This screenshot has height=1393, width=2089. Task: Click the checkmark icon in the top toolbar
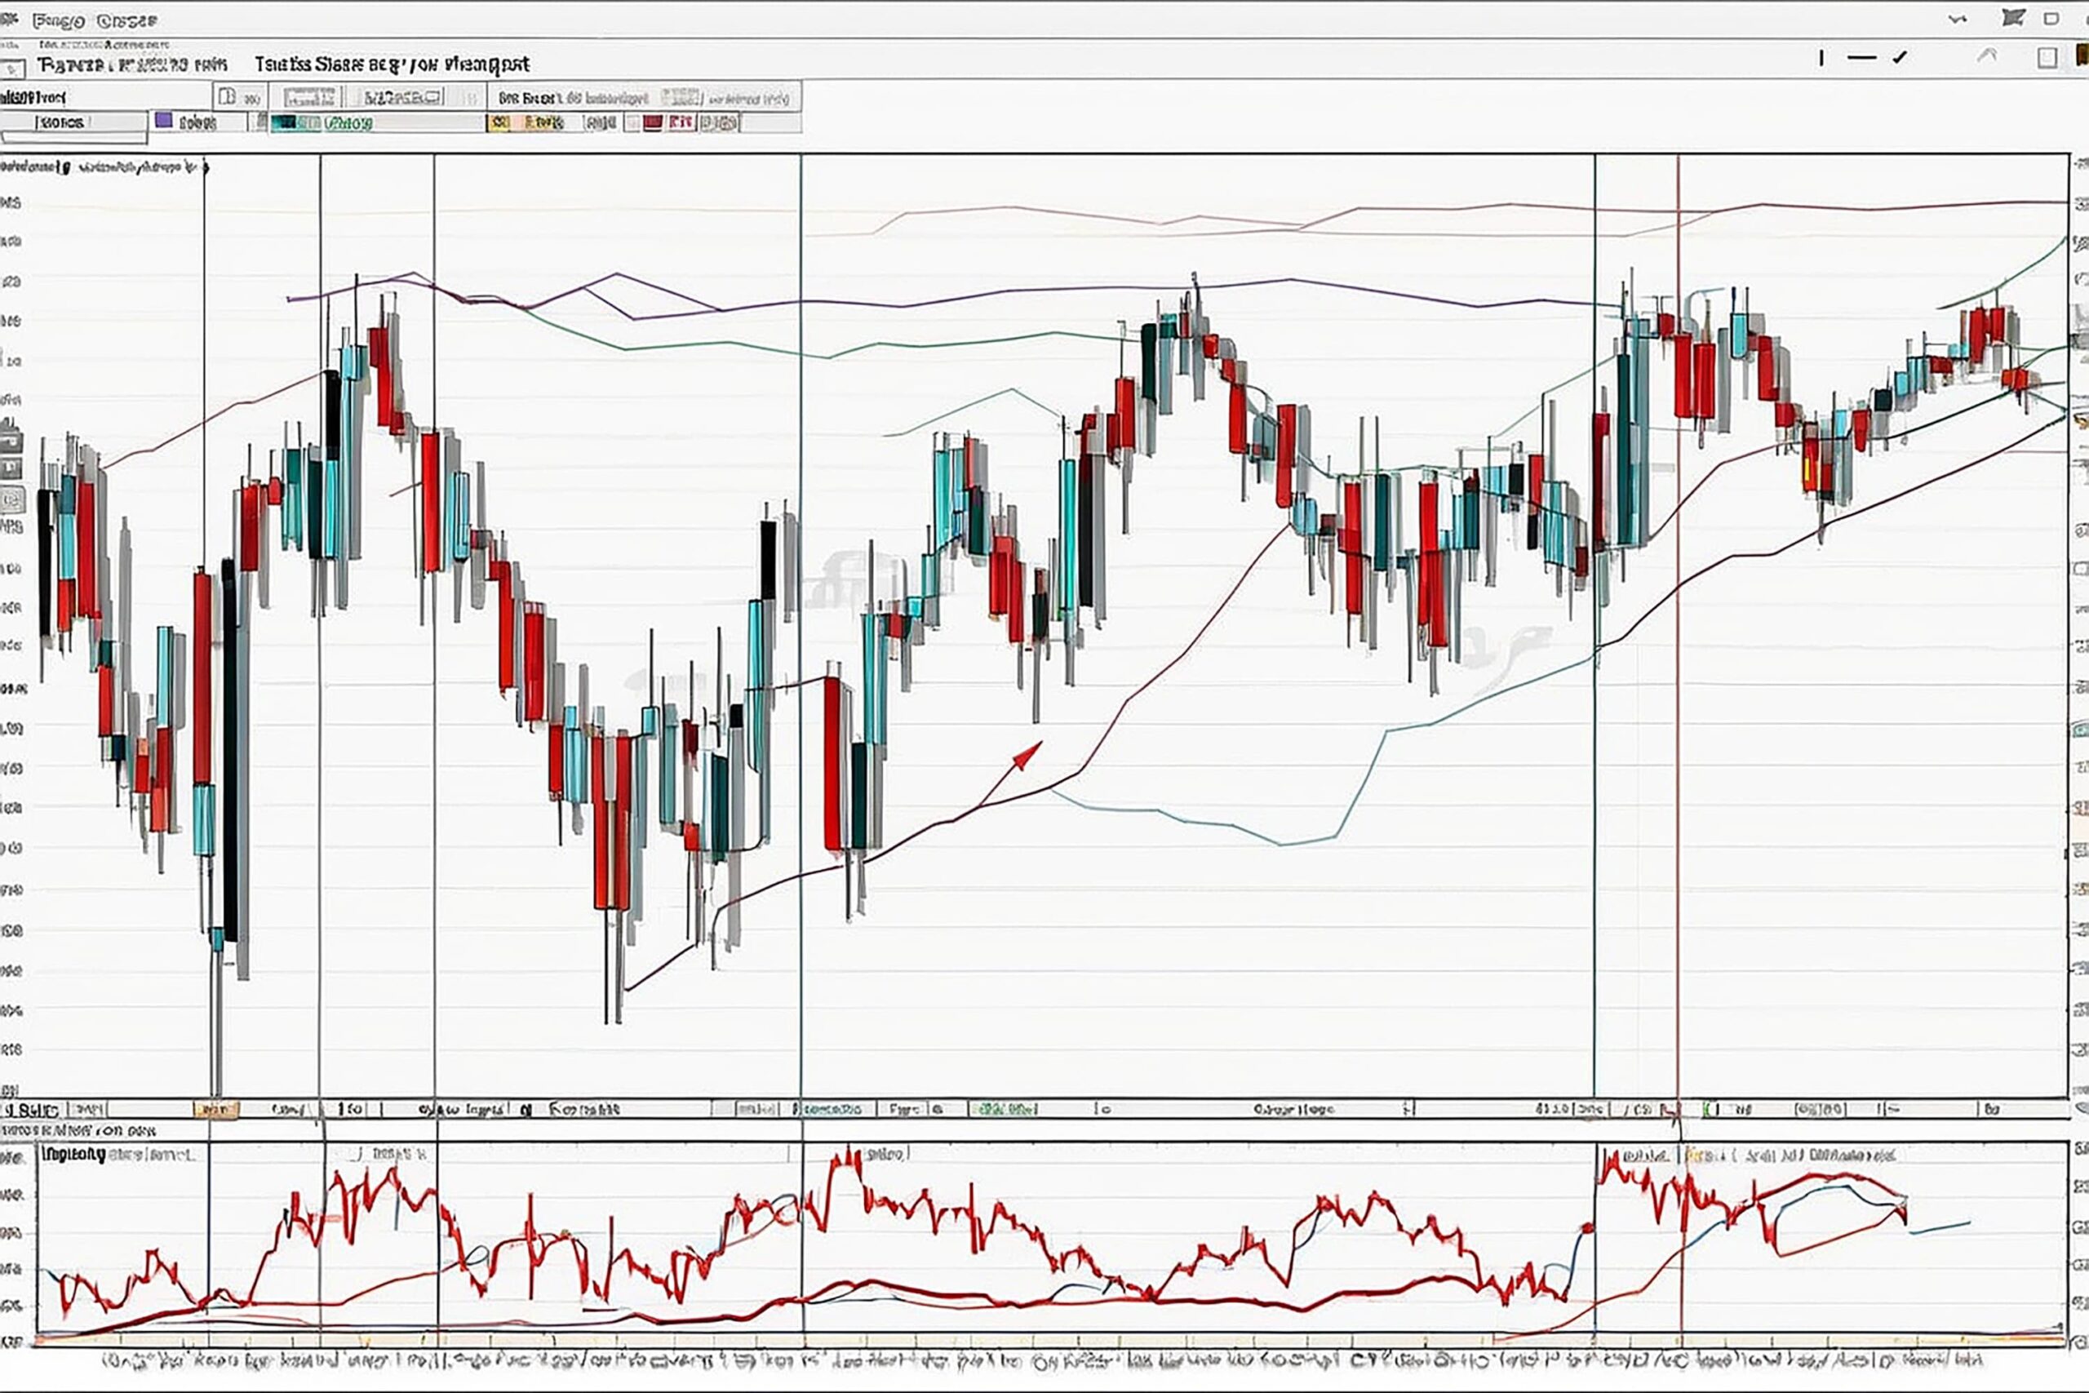(x=1900, y=58)
